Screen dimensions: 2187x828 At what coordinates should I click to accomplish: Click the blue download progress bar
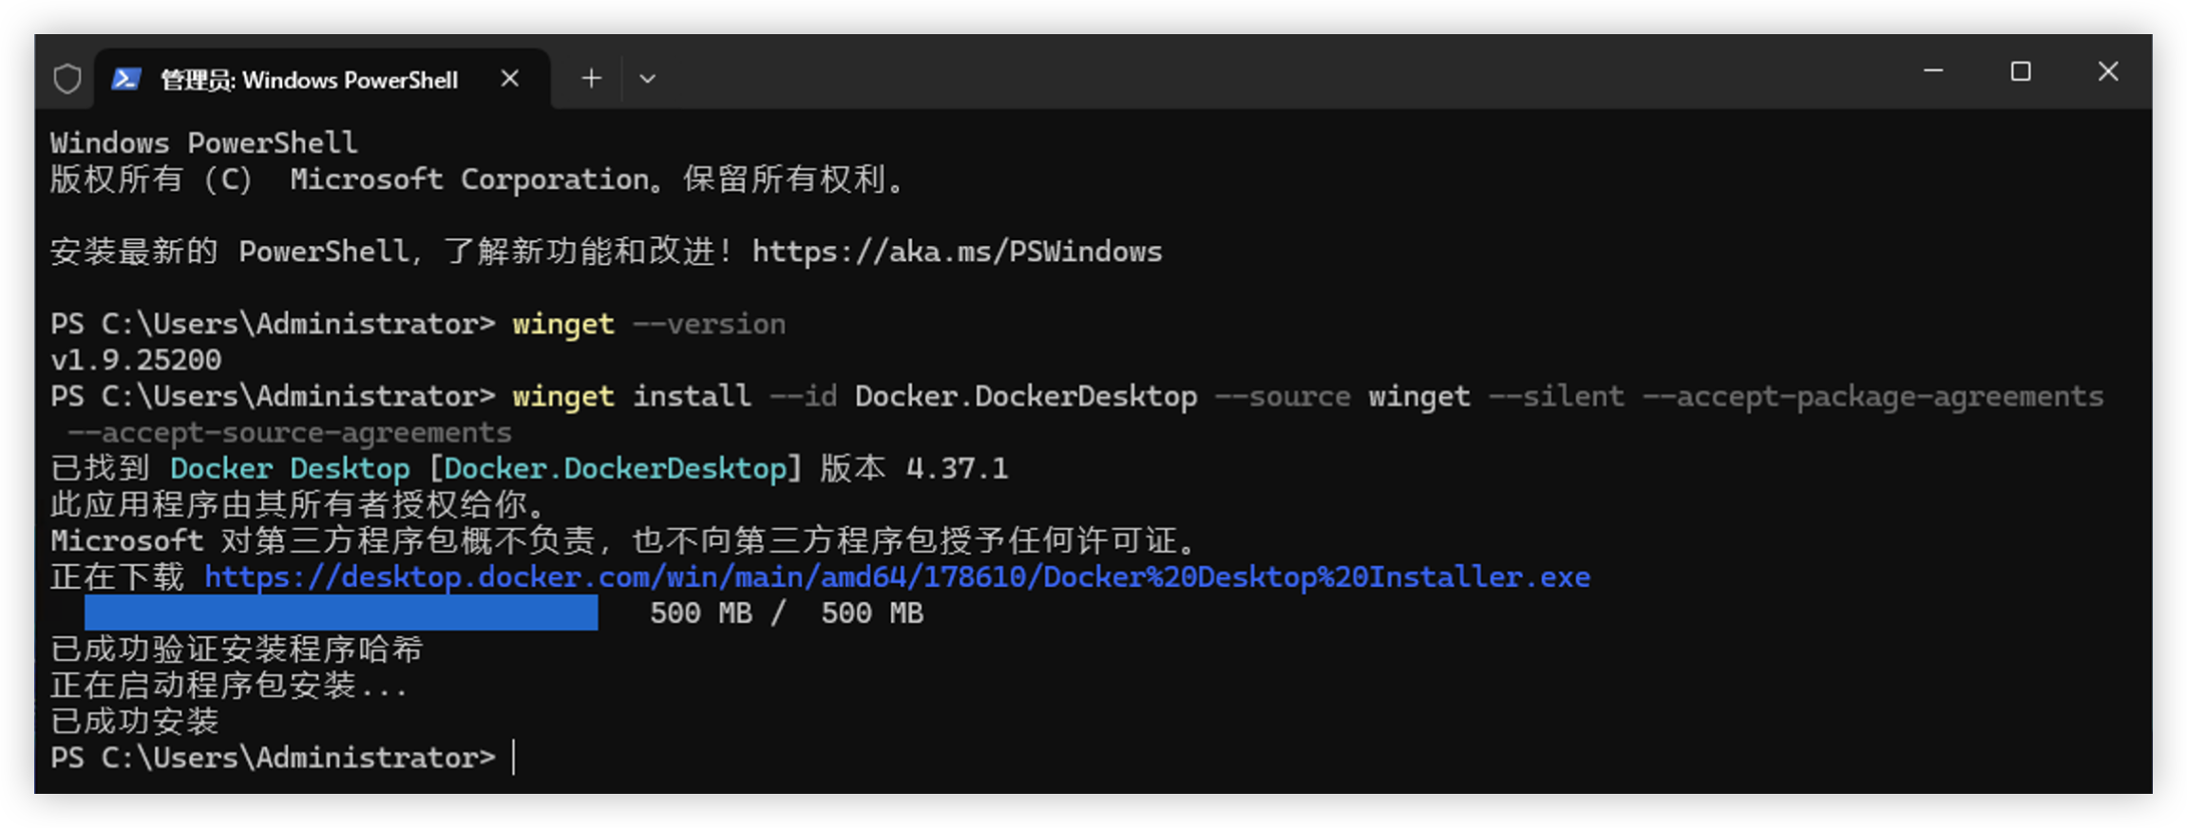(x=341, y=612)
